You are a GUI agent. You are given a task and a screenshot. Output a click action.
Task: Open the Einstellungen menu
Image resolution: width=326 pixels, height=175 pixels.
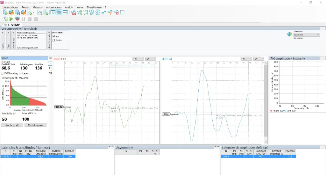click(x=94, y=7)
